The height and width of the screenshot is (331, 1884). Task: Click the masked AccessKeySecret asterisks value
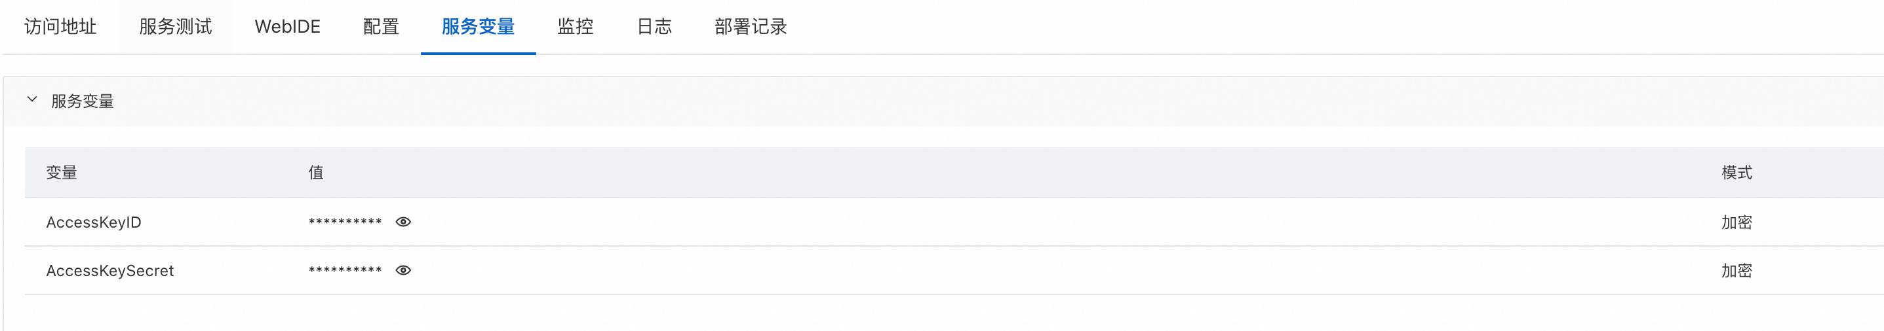[345, 271]
